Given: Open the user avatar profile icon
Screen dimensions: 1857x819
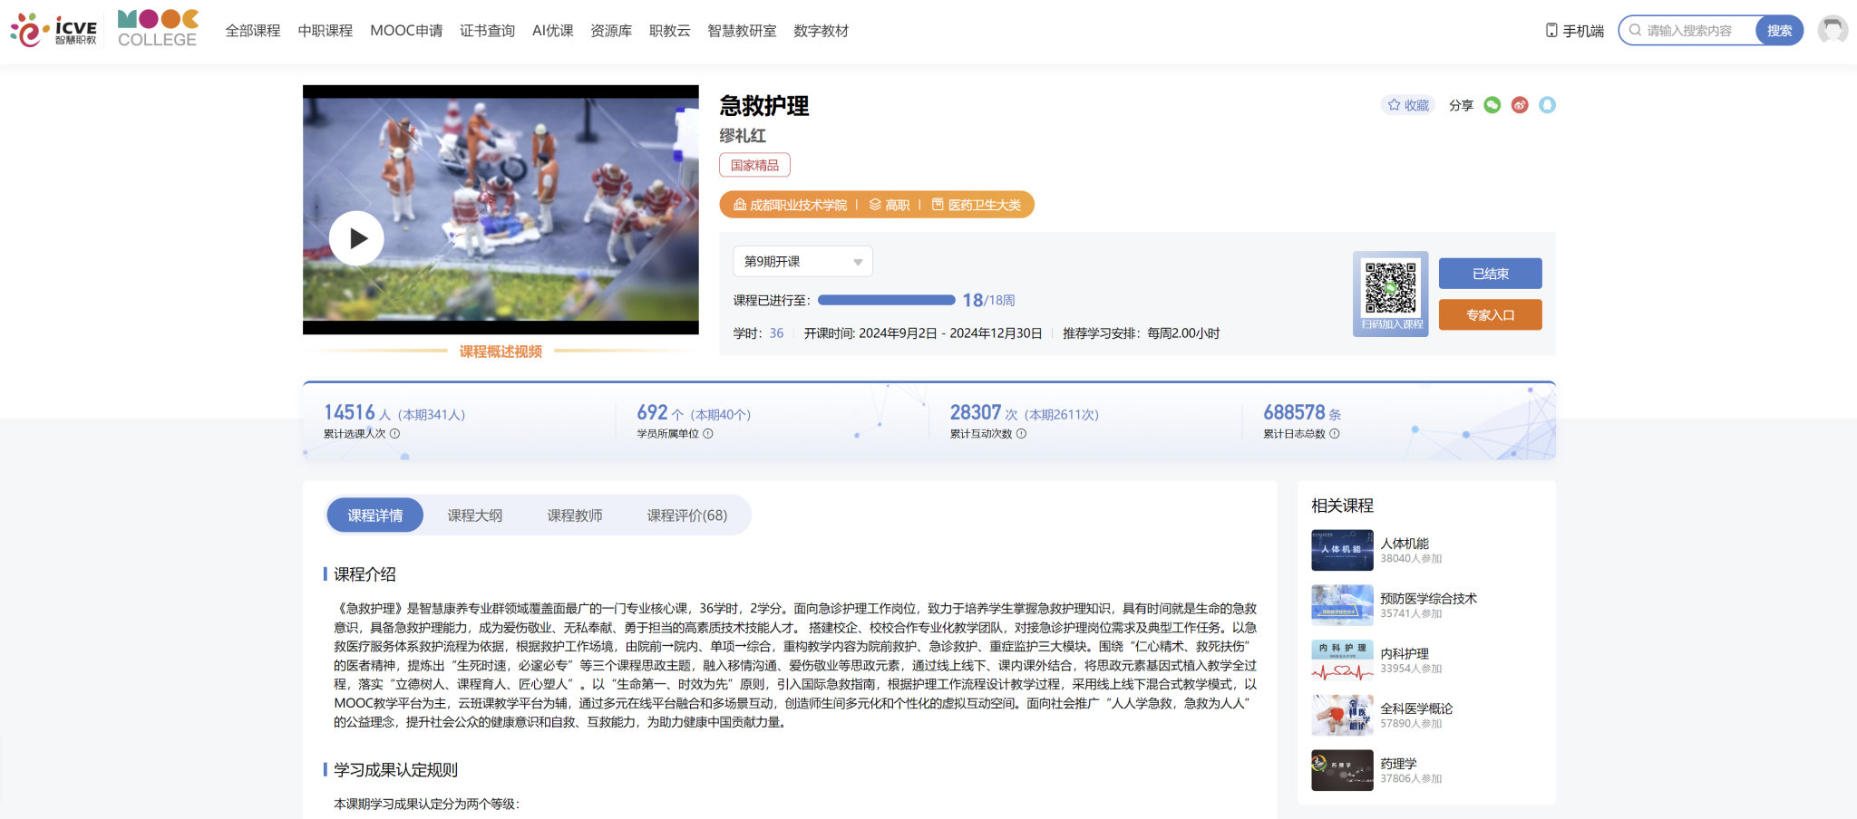Looking at the screenshot, I should [x=1833, y=30].
